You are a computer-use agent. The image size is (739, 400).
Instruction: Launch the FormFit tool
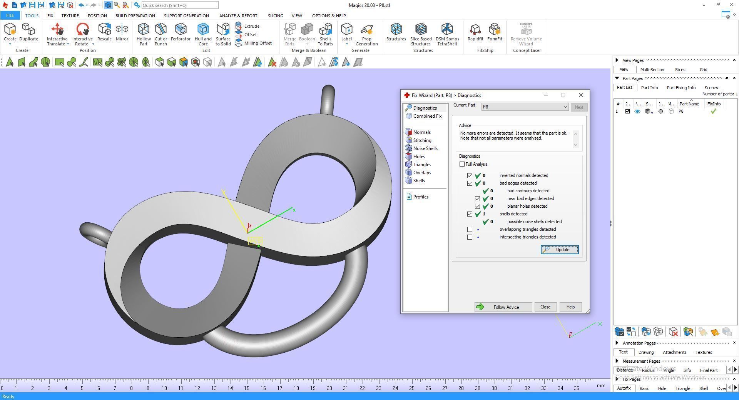(x=495, y=32)
